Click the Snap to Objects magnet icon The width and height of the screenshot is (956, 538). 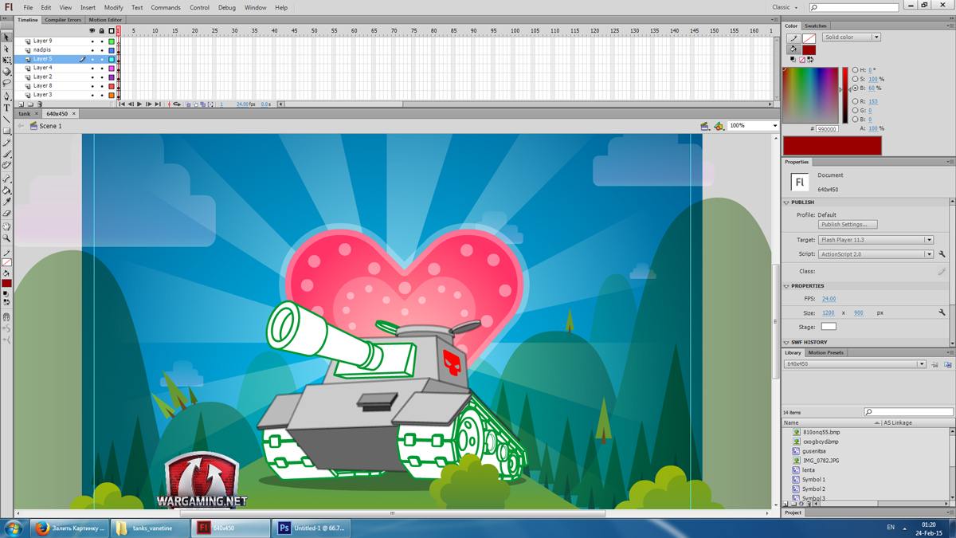point(6,316)
